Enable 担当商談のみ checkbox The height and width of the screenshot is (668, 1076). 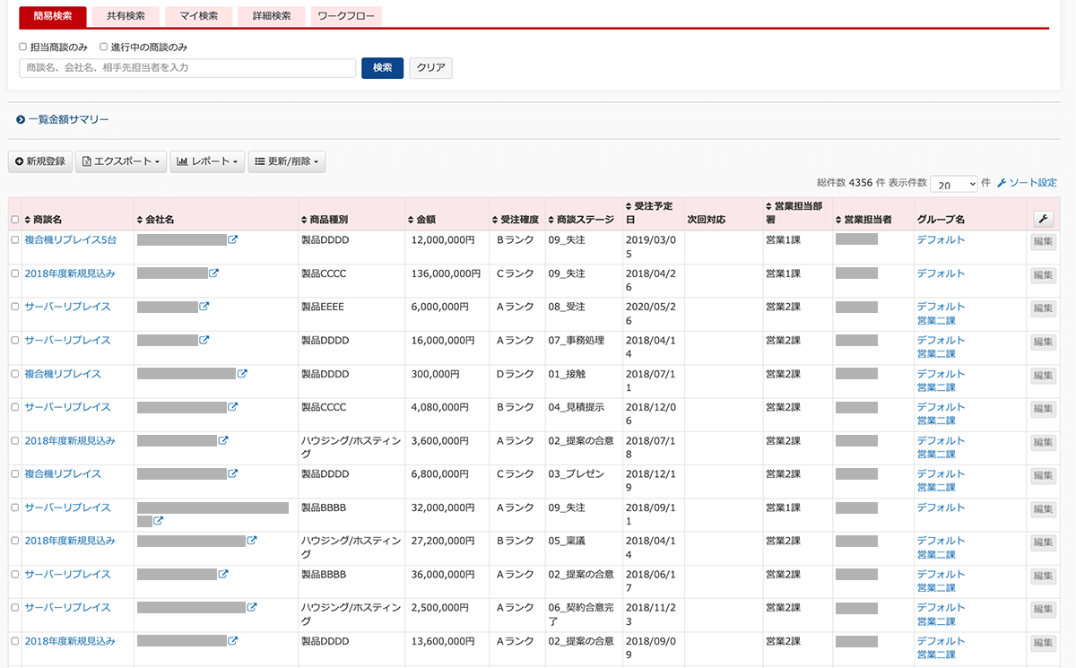(23, 47)
